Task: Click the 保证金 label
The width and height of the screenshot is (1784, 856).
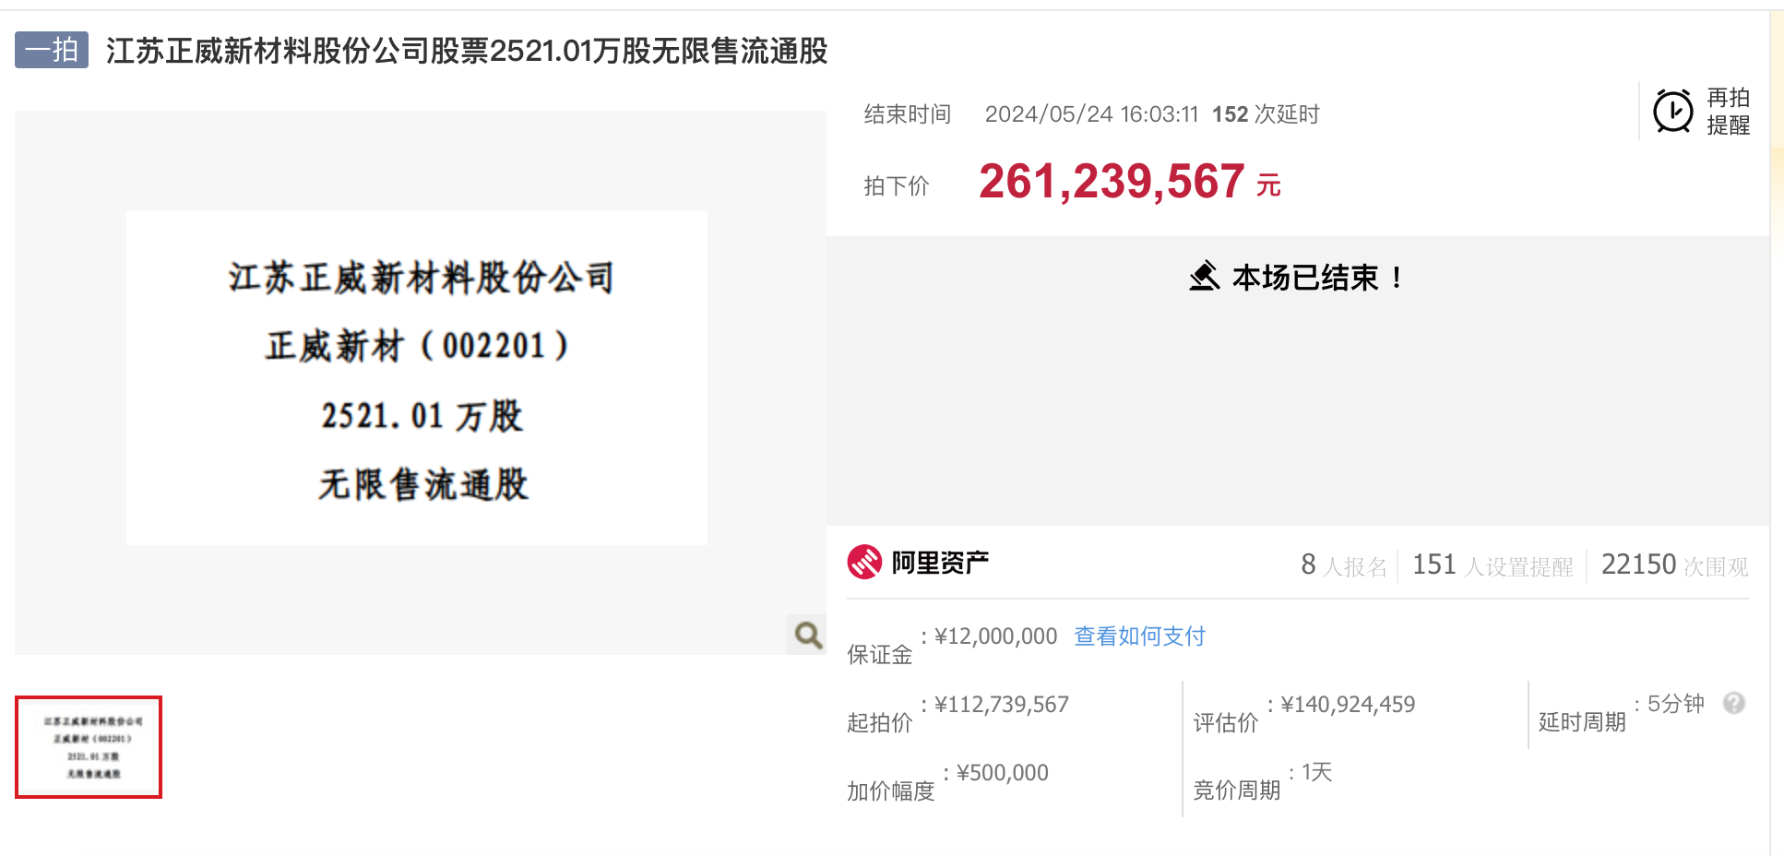Action: [x=880, y=655]
